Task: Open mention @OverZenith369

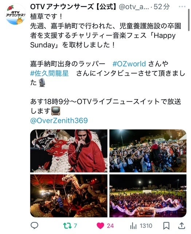Action: click(x=59, y=121)
